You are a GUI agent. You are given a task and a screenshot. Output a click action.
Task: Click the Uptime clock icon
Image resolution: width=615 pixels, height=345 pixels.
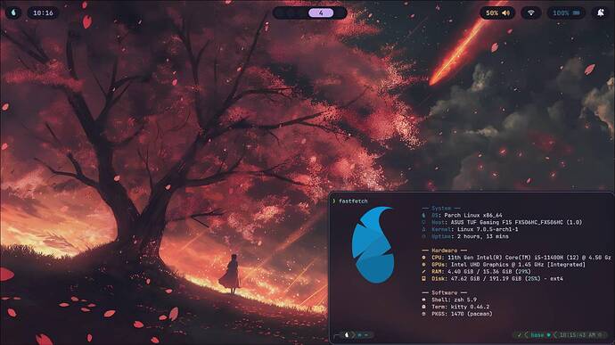423,236
